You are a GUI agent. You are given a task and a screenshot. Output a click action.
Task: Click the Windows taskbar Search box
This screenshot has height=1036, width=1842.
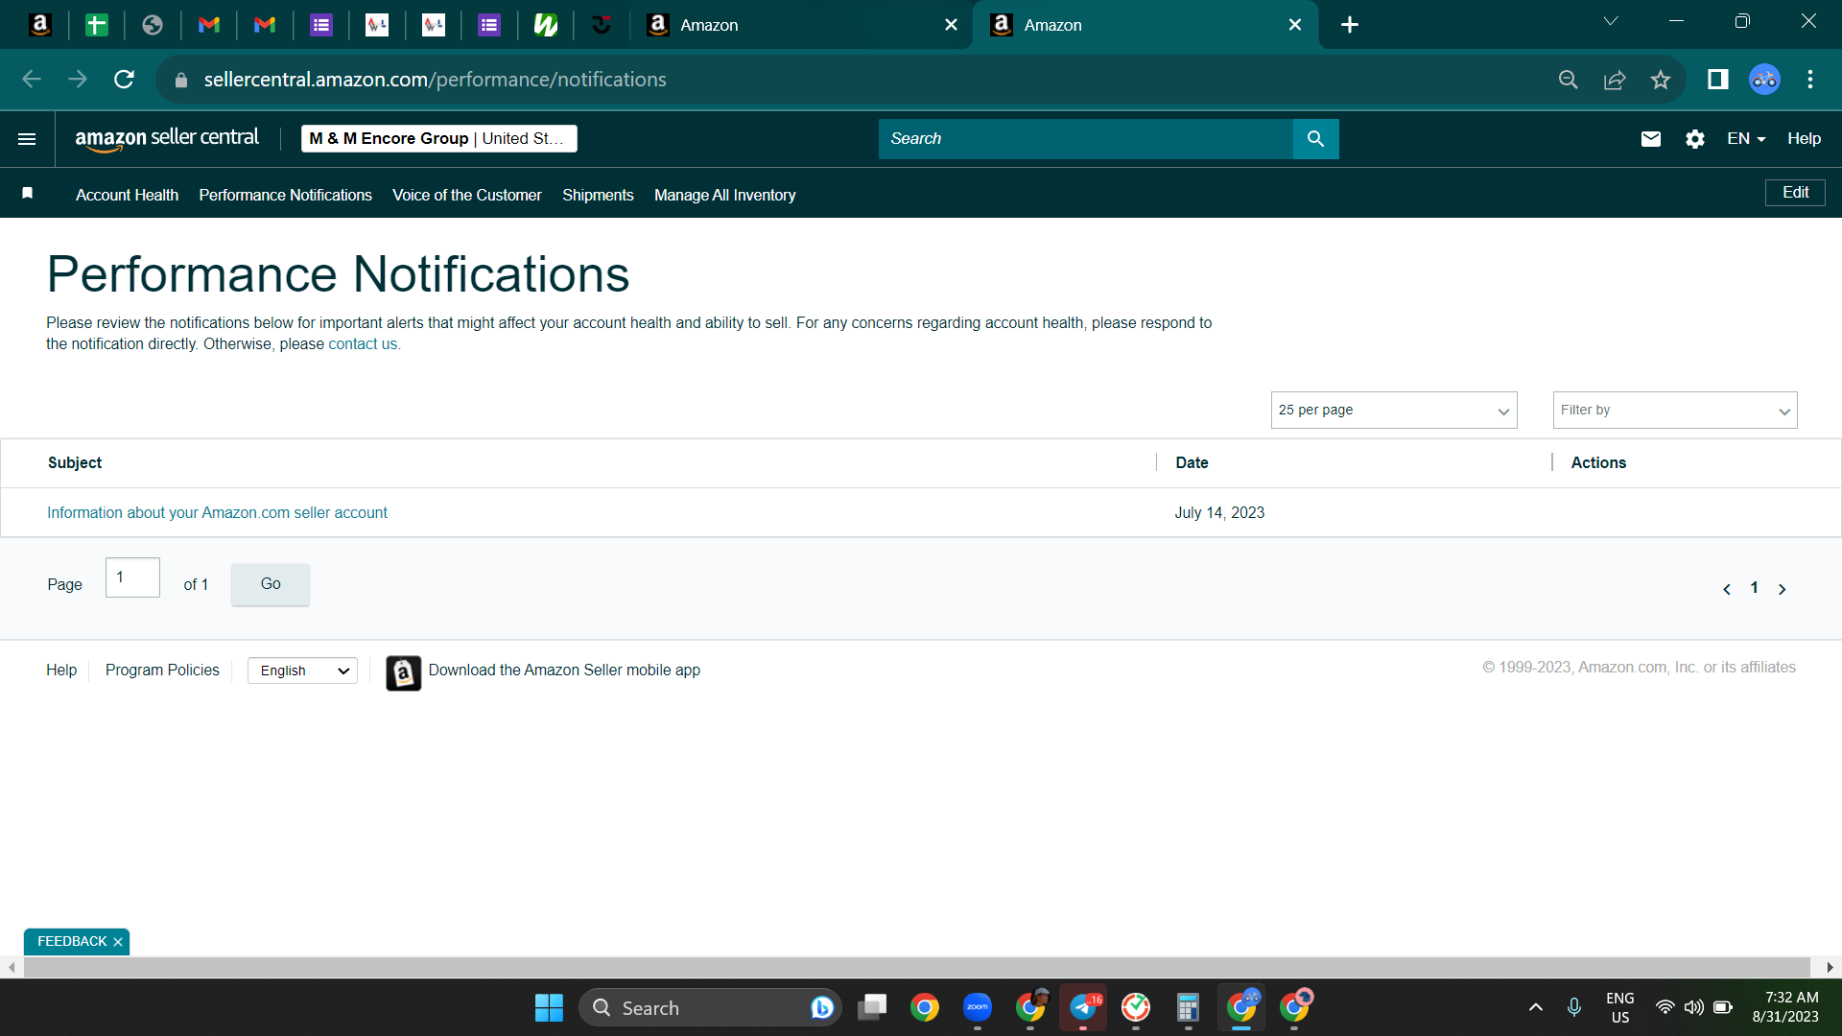[710, 1008]
